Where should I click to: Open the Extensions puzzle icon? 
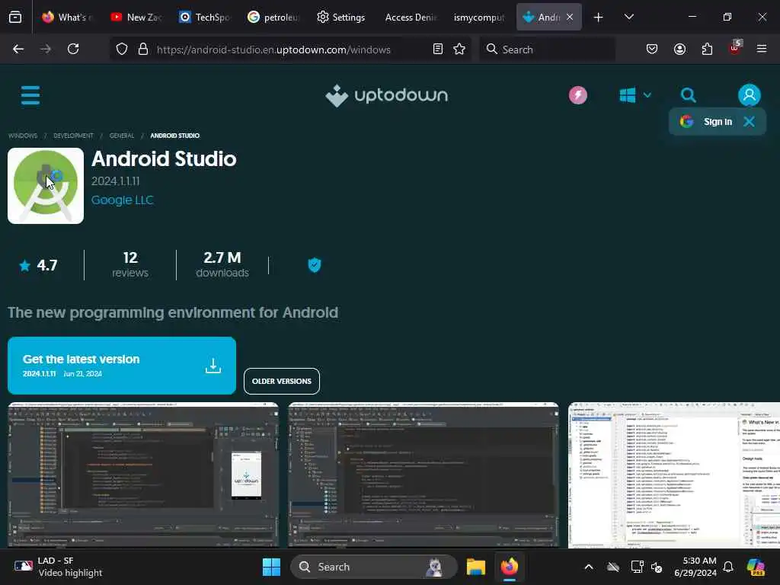point(707,49)
